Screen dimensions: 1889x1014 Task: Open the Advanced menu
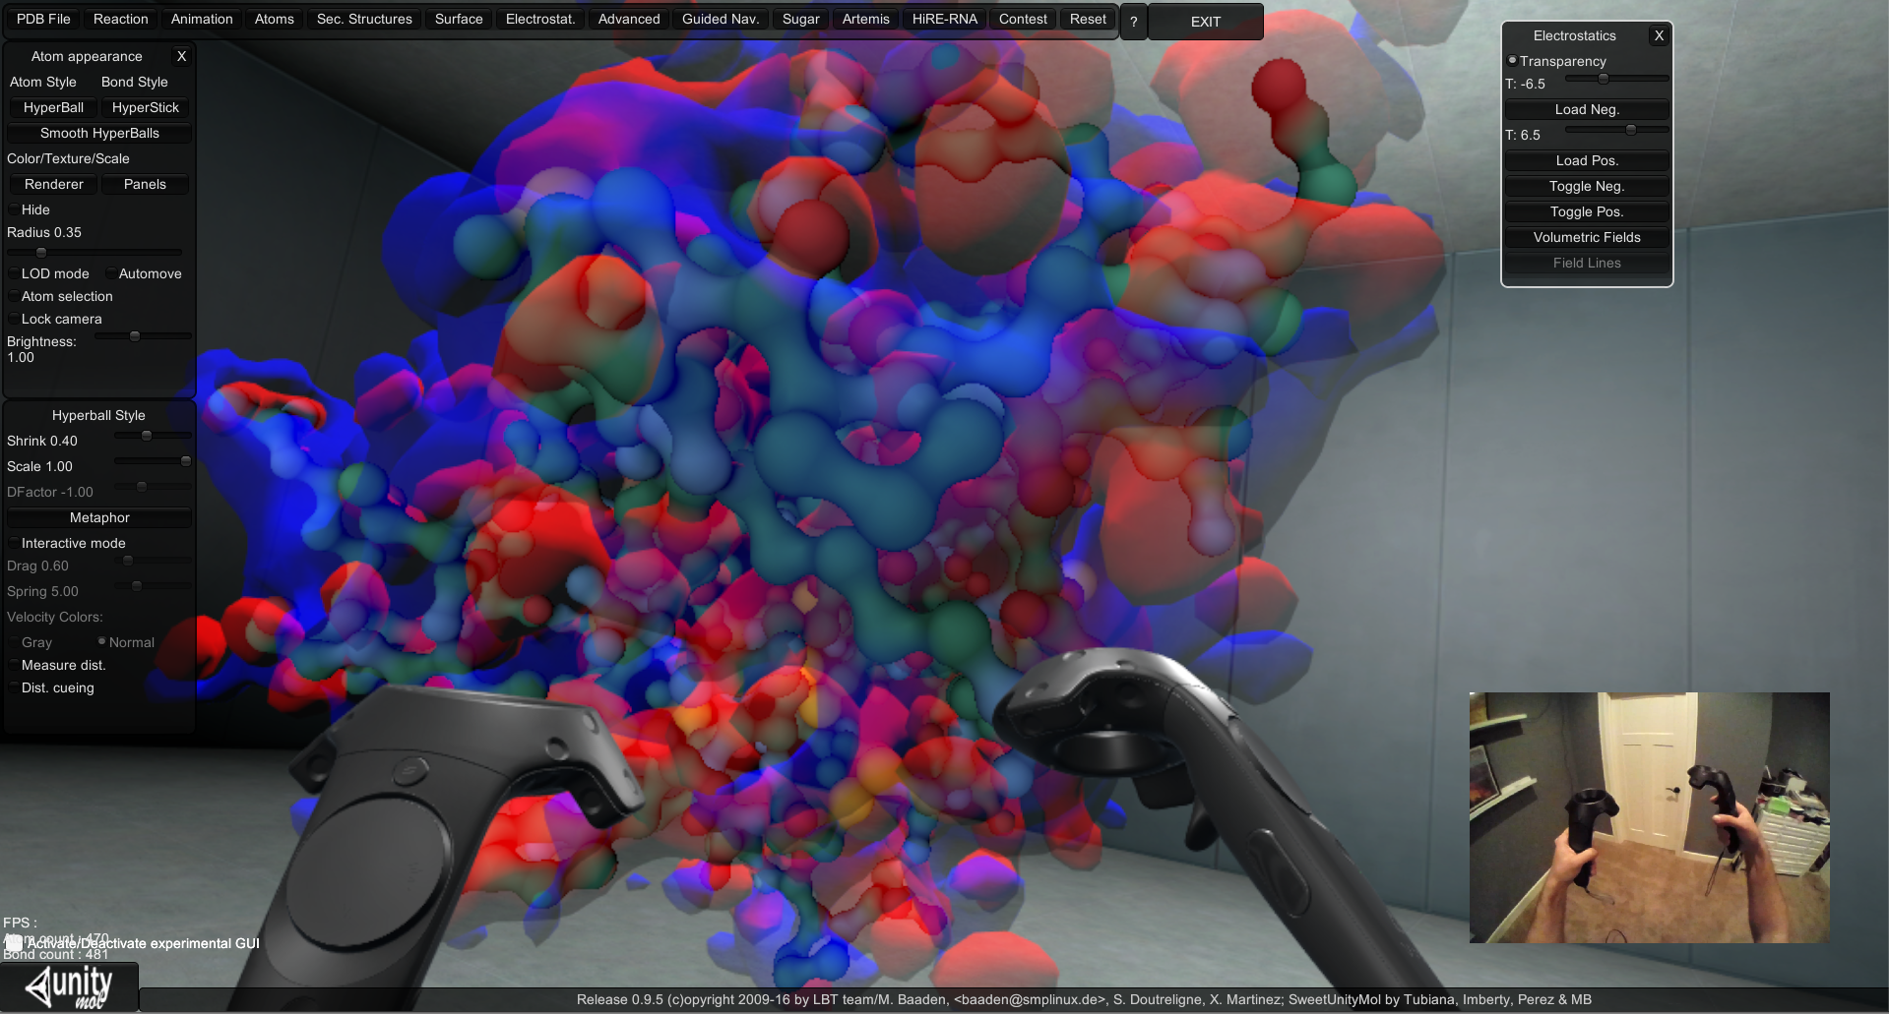[x=629, y=19]
